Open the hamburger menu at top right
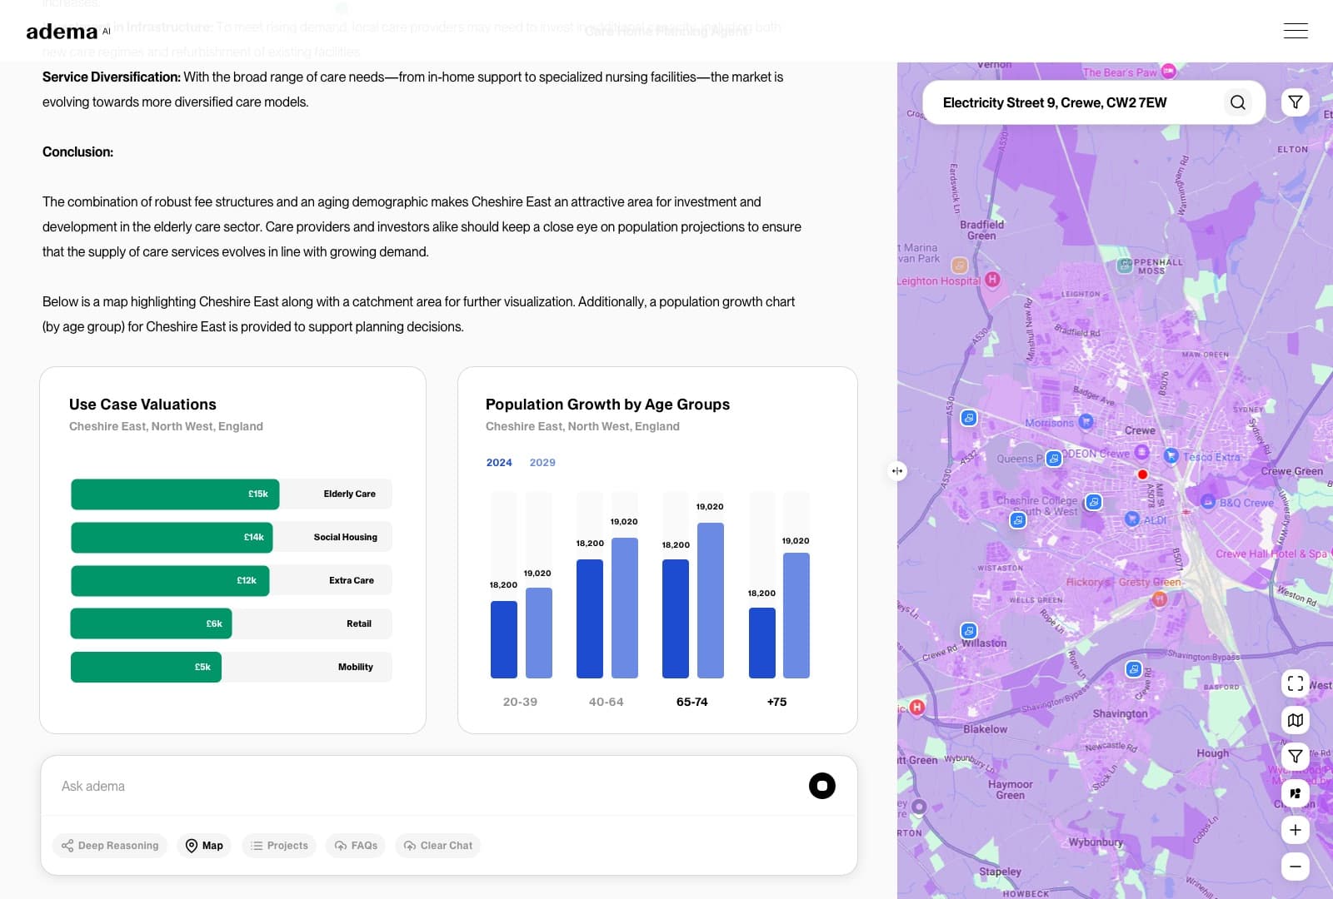Viewport: 1333px width, 899px height. (1296, 31)
